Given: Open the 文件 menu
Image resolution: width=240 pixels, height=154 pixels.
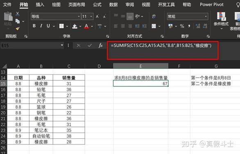Looking at the screenshot, I should coord(7,5).
